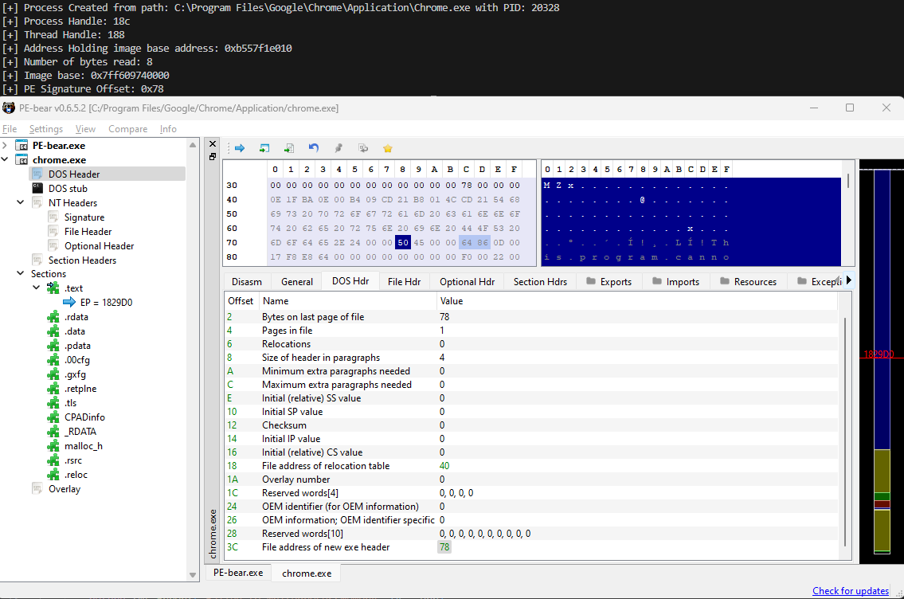
Task: Select the DOS stub terminal icon
Action: pyautogui.click(x=37, y=189)
